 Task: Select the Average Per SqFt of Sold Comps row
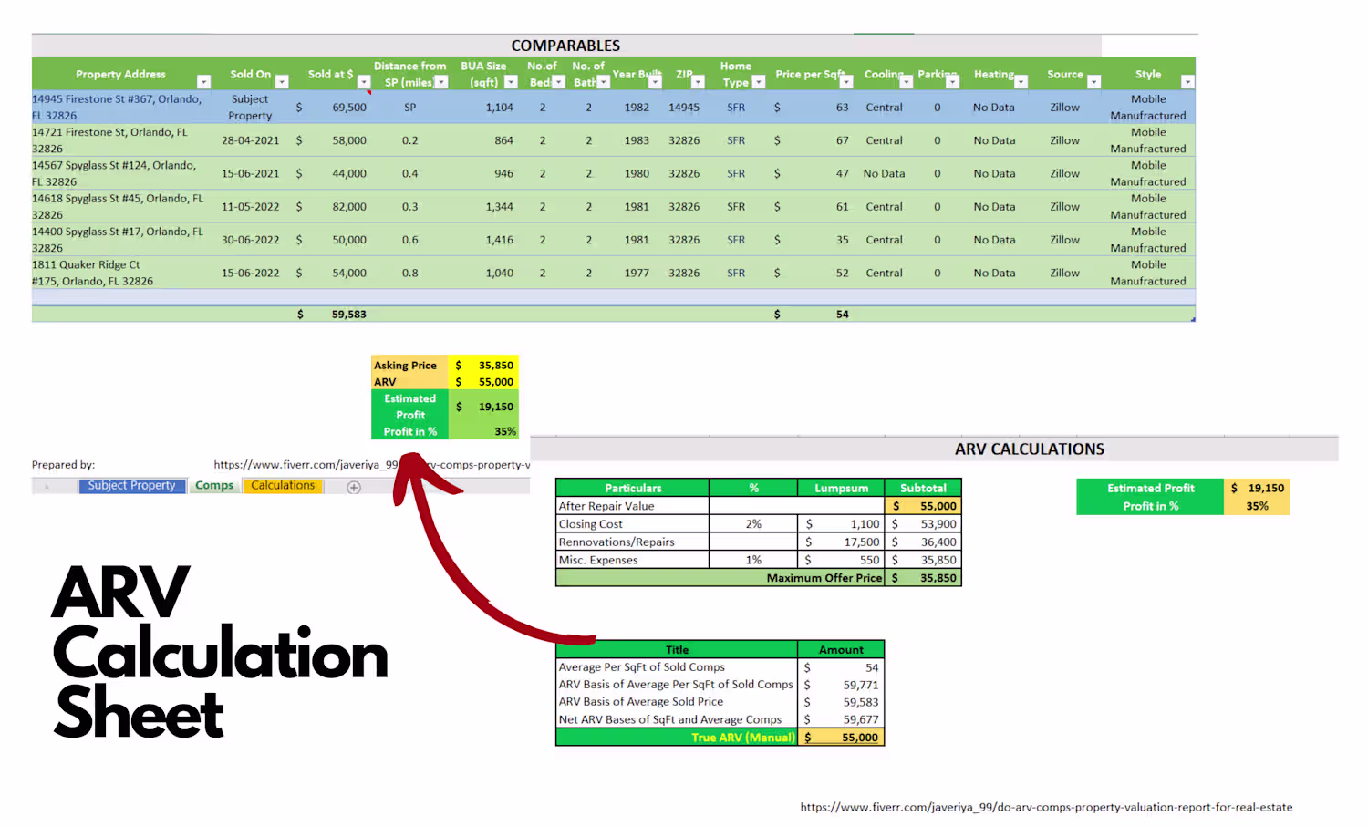[x=720, y=667]
